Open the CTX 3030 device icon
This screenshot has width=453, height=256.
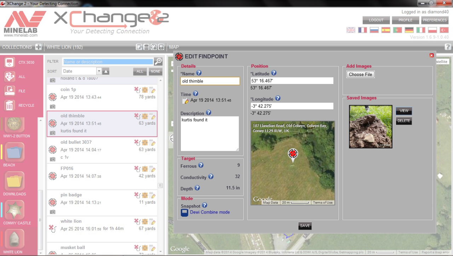click(x=10, y=62)
